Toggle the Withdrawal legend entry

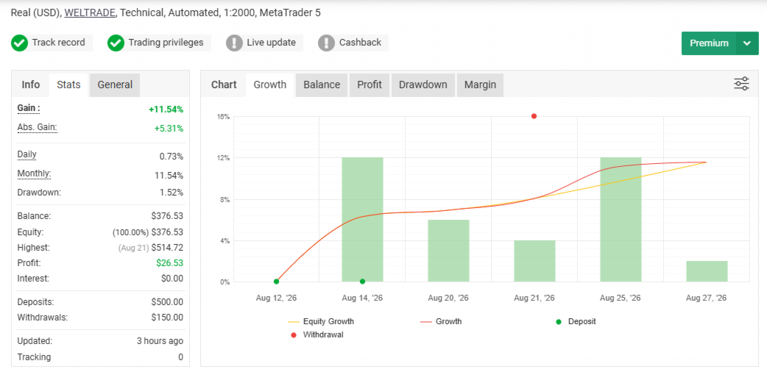click(x=317, y=335)
